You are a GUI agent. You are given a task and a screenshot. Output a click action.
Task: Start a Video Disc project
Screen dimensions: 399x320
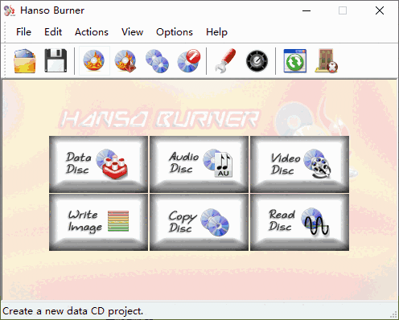click(x=299, y=164)
